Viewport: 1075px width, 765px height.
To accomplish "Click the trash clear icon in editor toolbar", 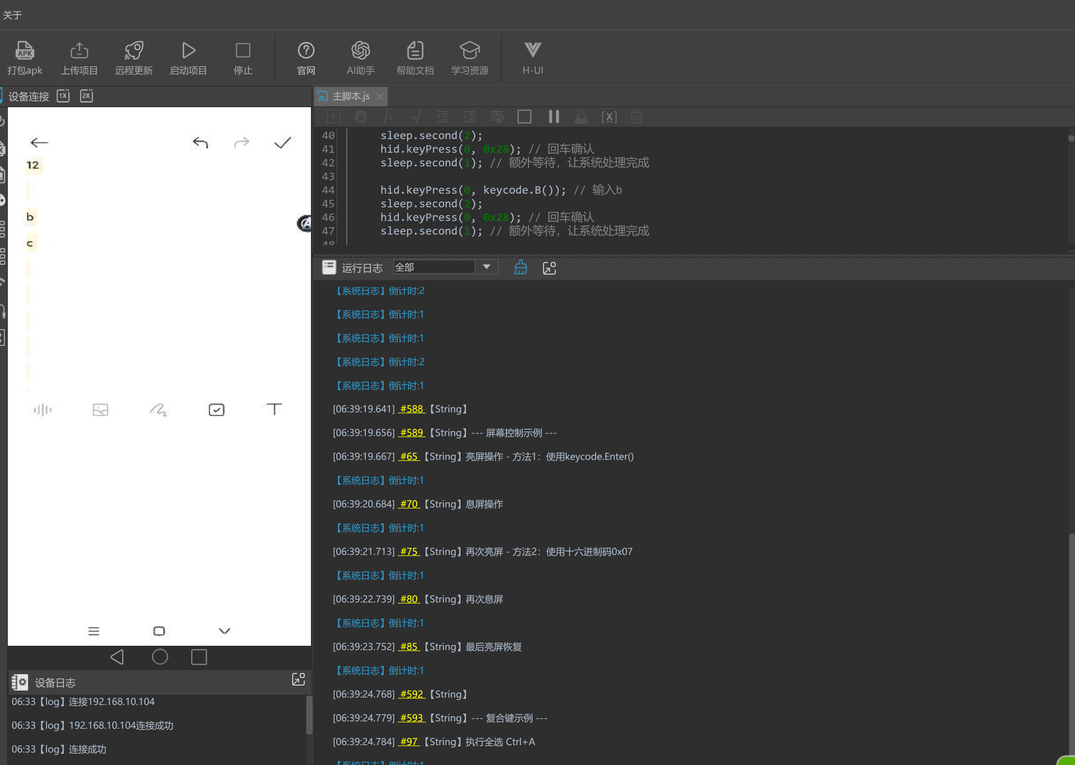I will point(637,117).
